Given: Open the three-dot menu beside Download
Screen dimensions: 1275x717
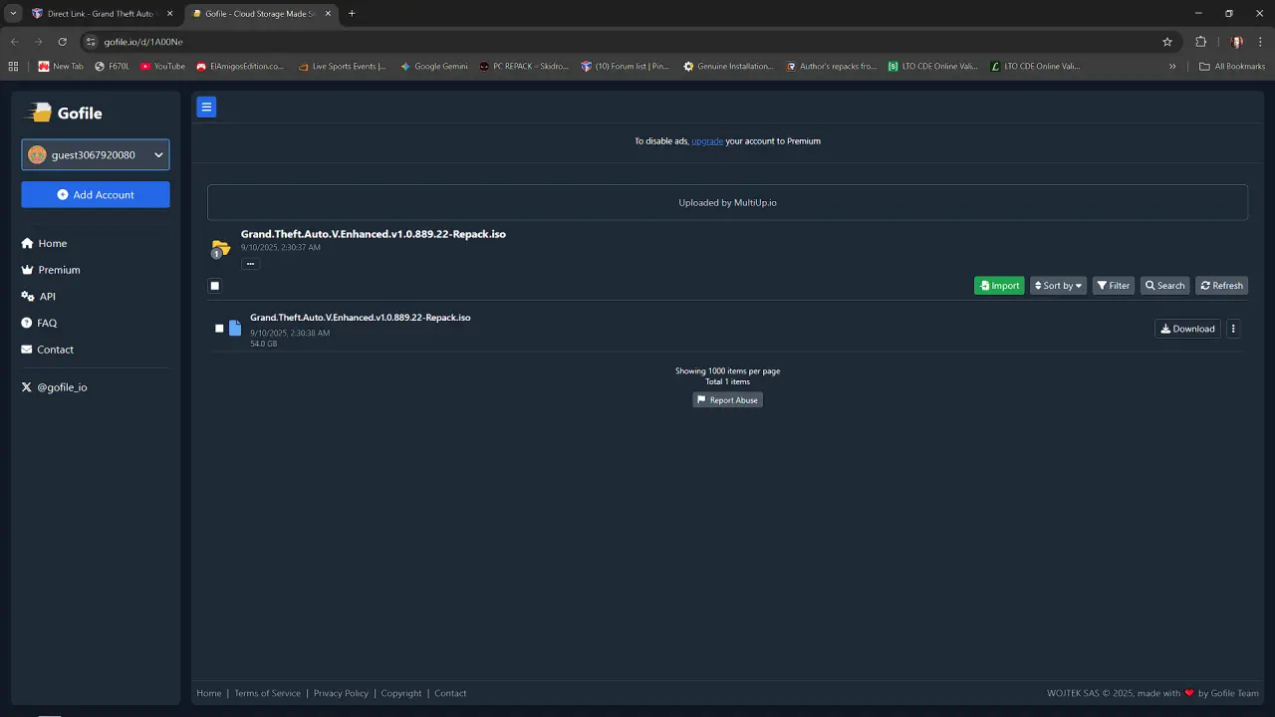Looking at the screenshot, I should [1233, 329].
